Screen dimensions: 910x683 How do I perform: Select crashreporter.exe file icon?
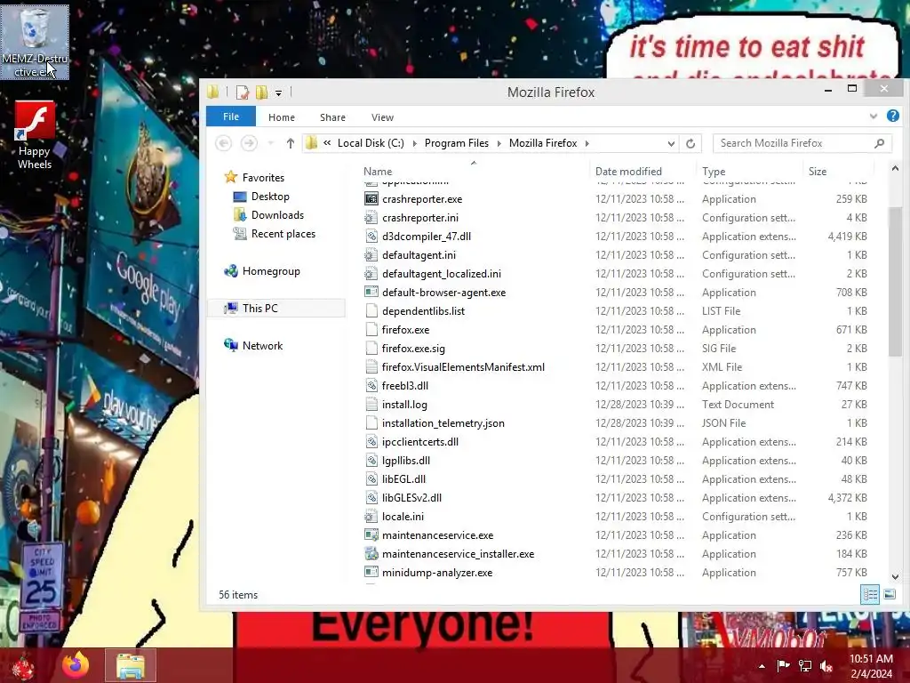tap(371, 199)
